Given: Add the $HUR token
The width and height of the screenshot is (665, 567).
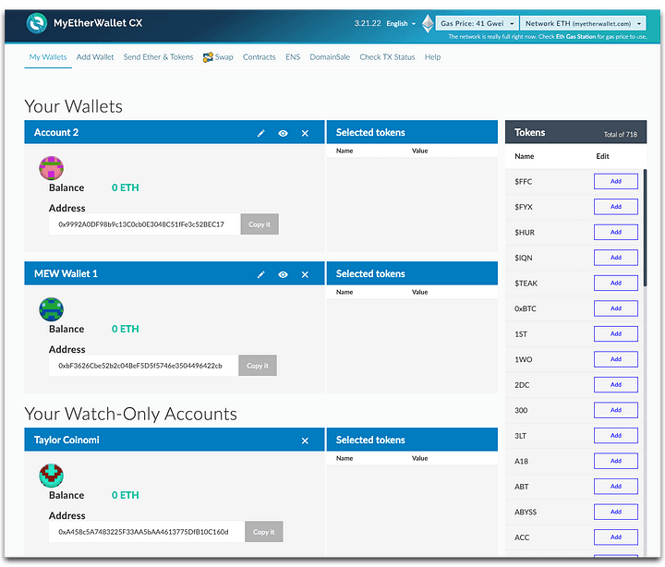Looking at the screenshot, I should click(616, 233).
